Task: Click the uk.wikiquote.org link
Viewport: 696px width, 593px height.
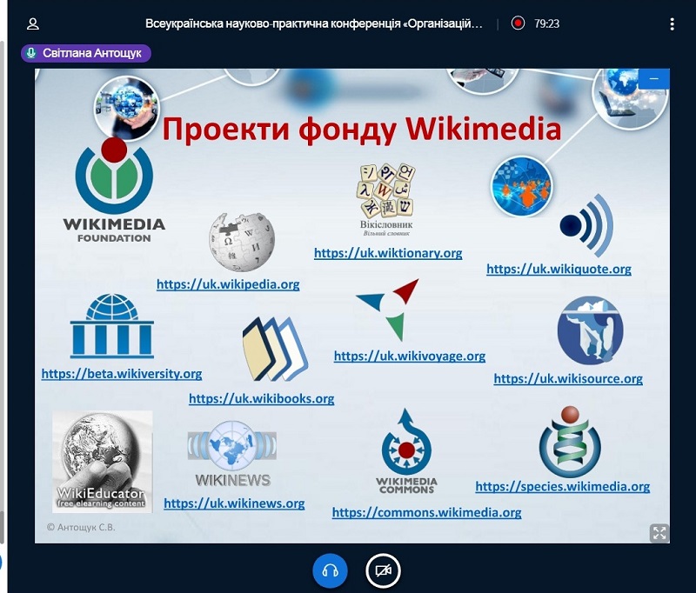Action: tap(559, 270)
